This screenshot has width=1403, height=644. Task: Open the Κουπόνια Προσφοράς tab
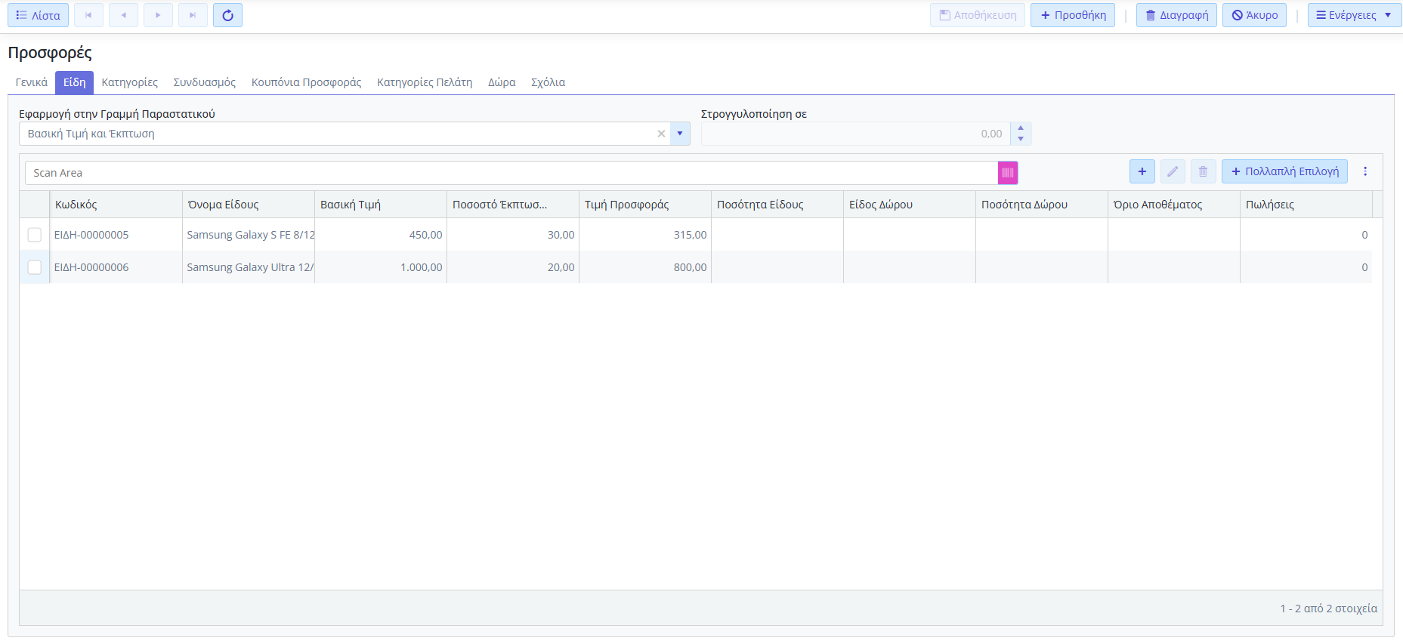(306, 82)
